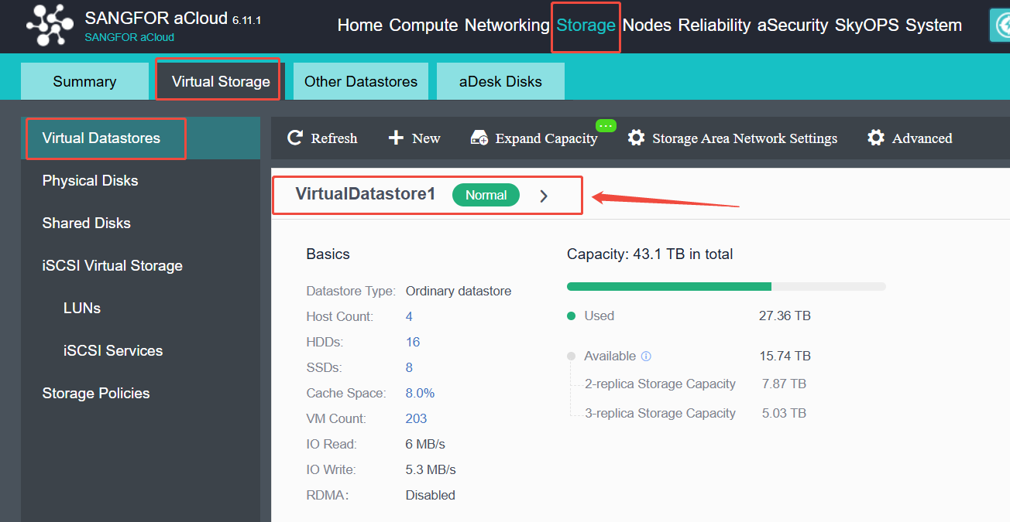Open the globe icon at top right
This screenshot has height=522, width=1010.
(x=1002, y=25)
